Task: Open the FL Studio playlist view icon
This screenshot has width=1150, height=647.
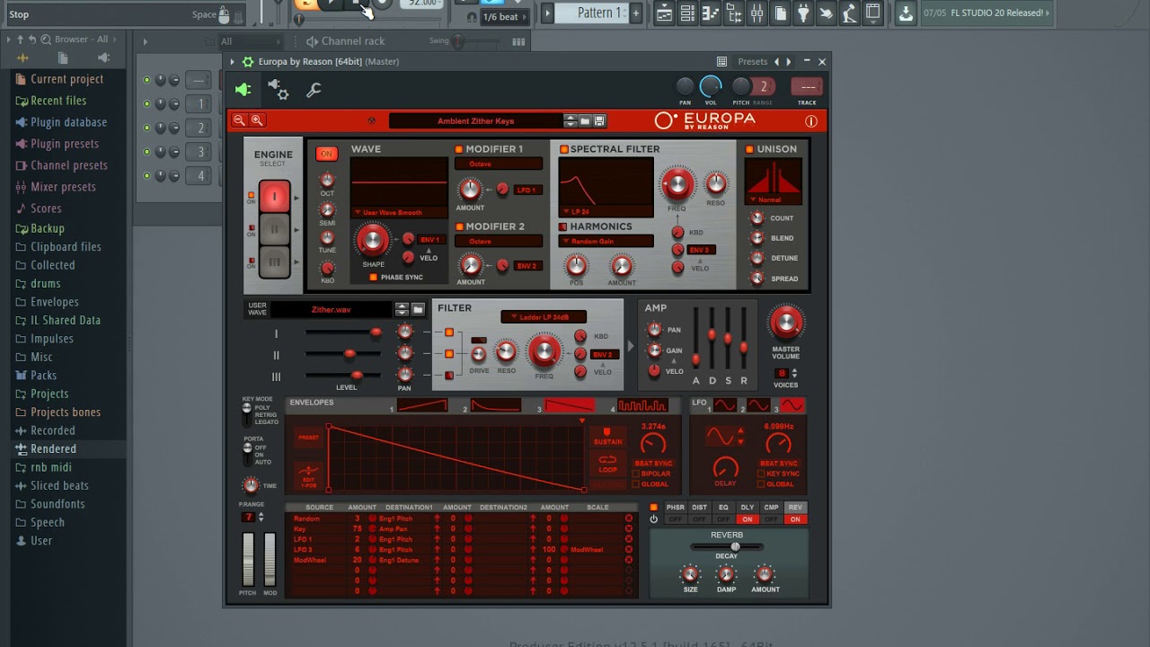Action: 664,13
